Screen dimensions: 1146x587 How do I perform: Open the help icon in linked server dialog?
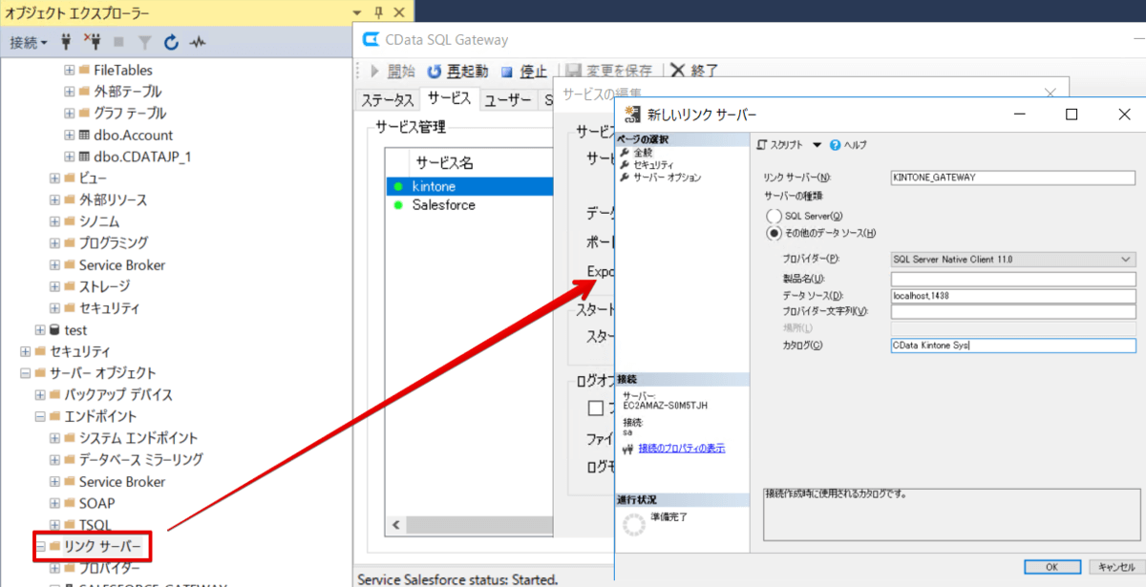tap(835, 145)
